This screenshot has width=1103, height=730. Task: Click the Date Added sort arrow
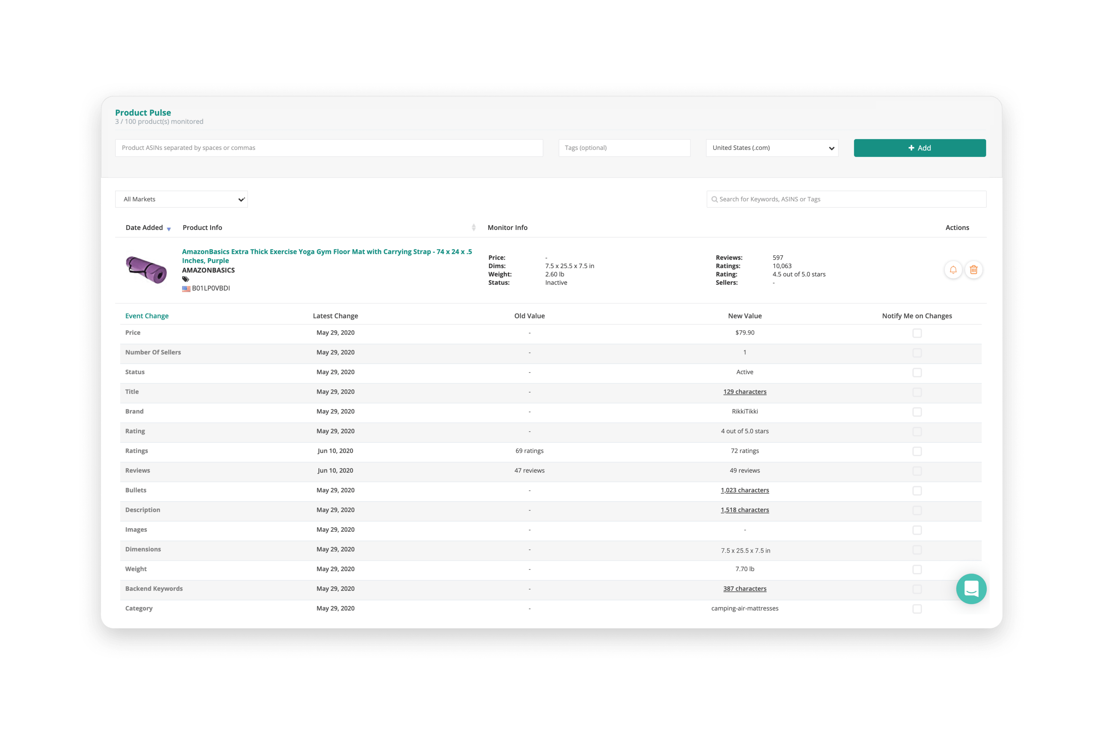(x=169, y=229)
